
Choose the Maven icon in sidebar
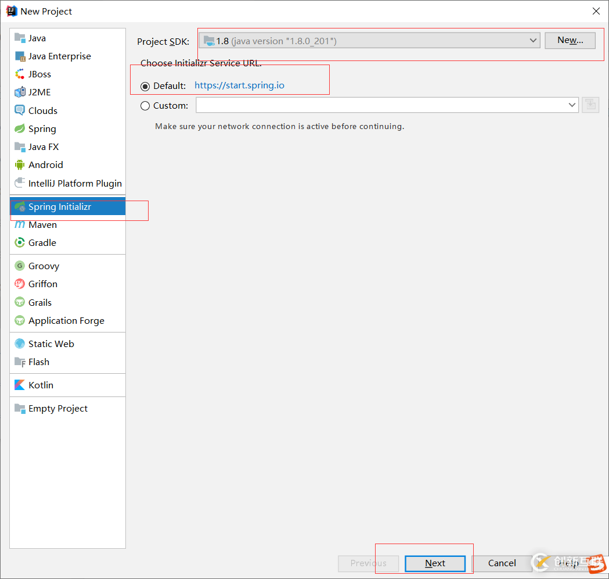(x=20, y=225)
